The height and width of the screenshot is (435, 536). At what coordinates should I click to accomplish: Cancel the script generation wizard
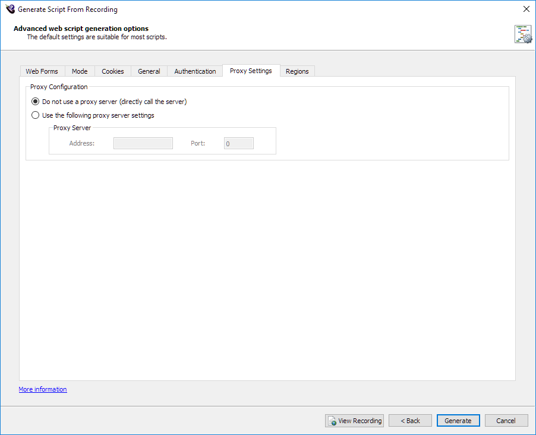[x=506, y=421]
